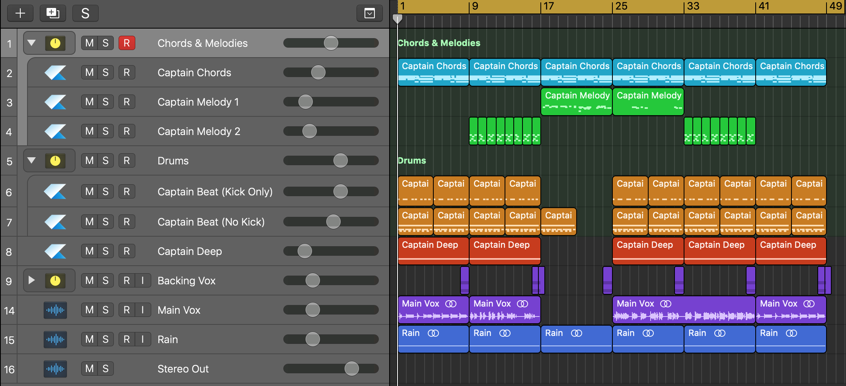Mute the Rain track
Viewport: 846px width, 386px height.
point(90,339)
